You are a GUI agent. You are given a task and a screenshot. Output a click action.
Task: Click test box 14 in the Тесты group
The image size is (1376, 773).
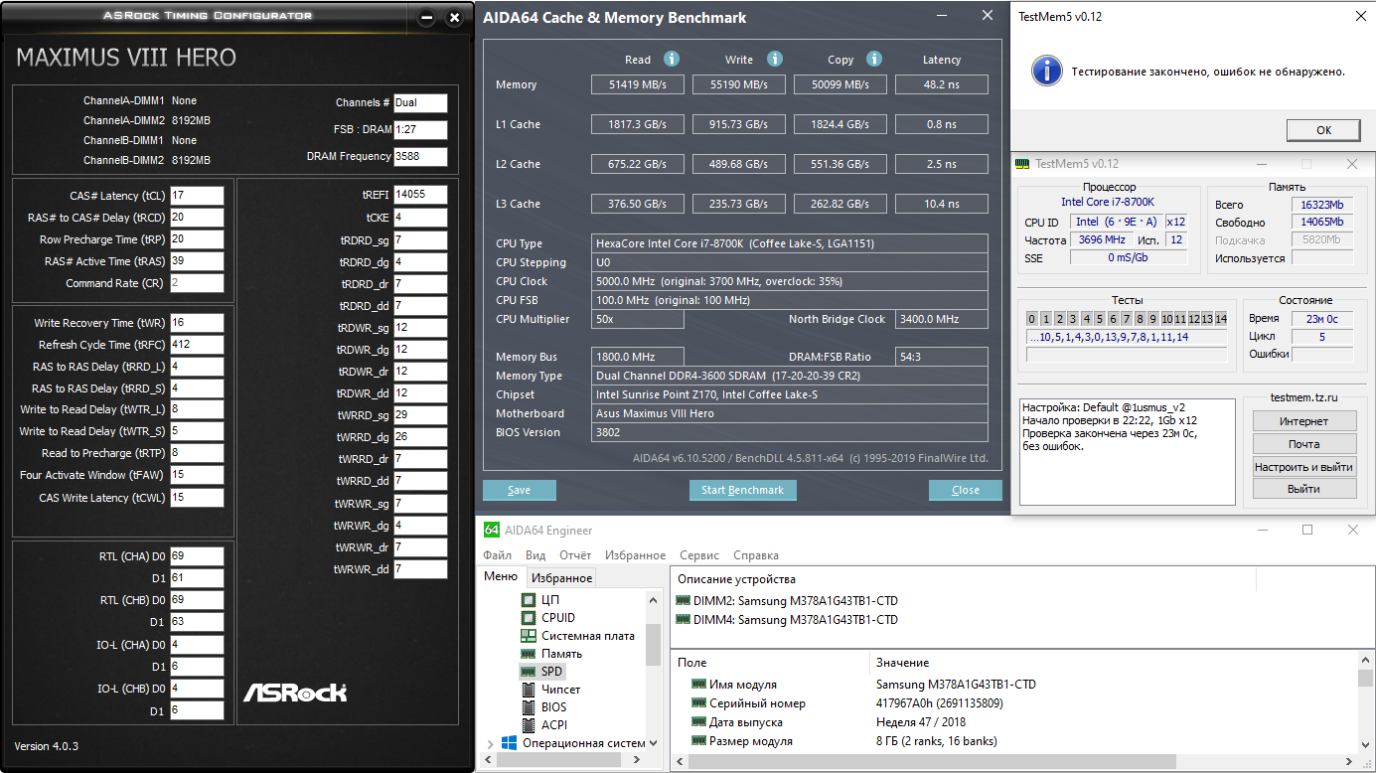(1221, 319)
